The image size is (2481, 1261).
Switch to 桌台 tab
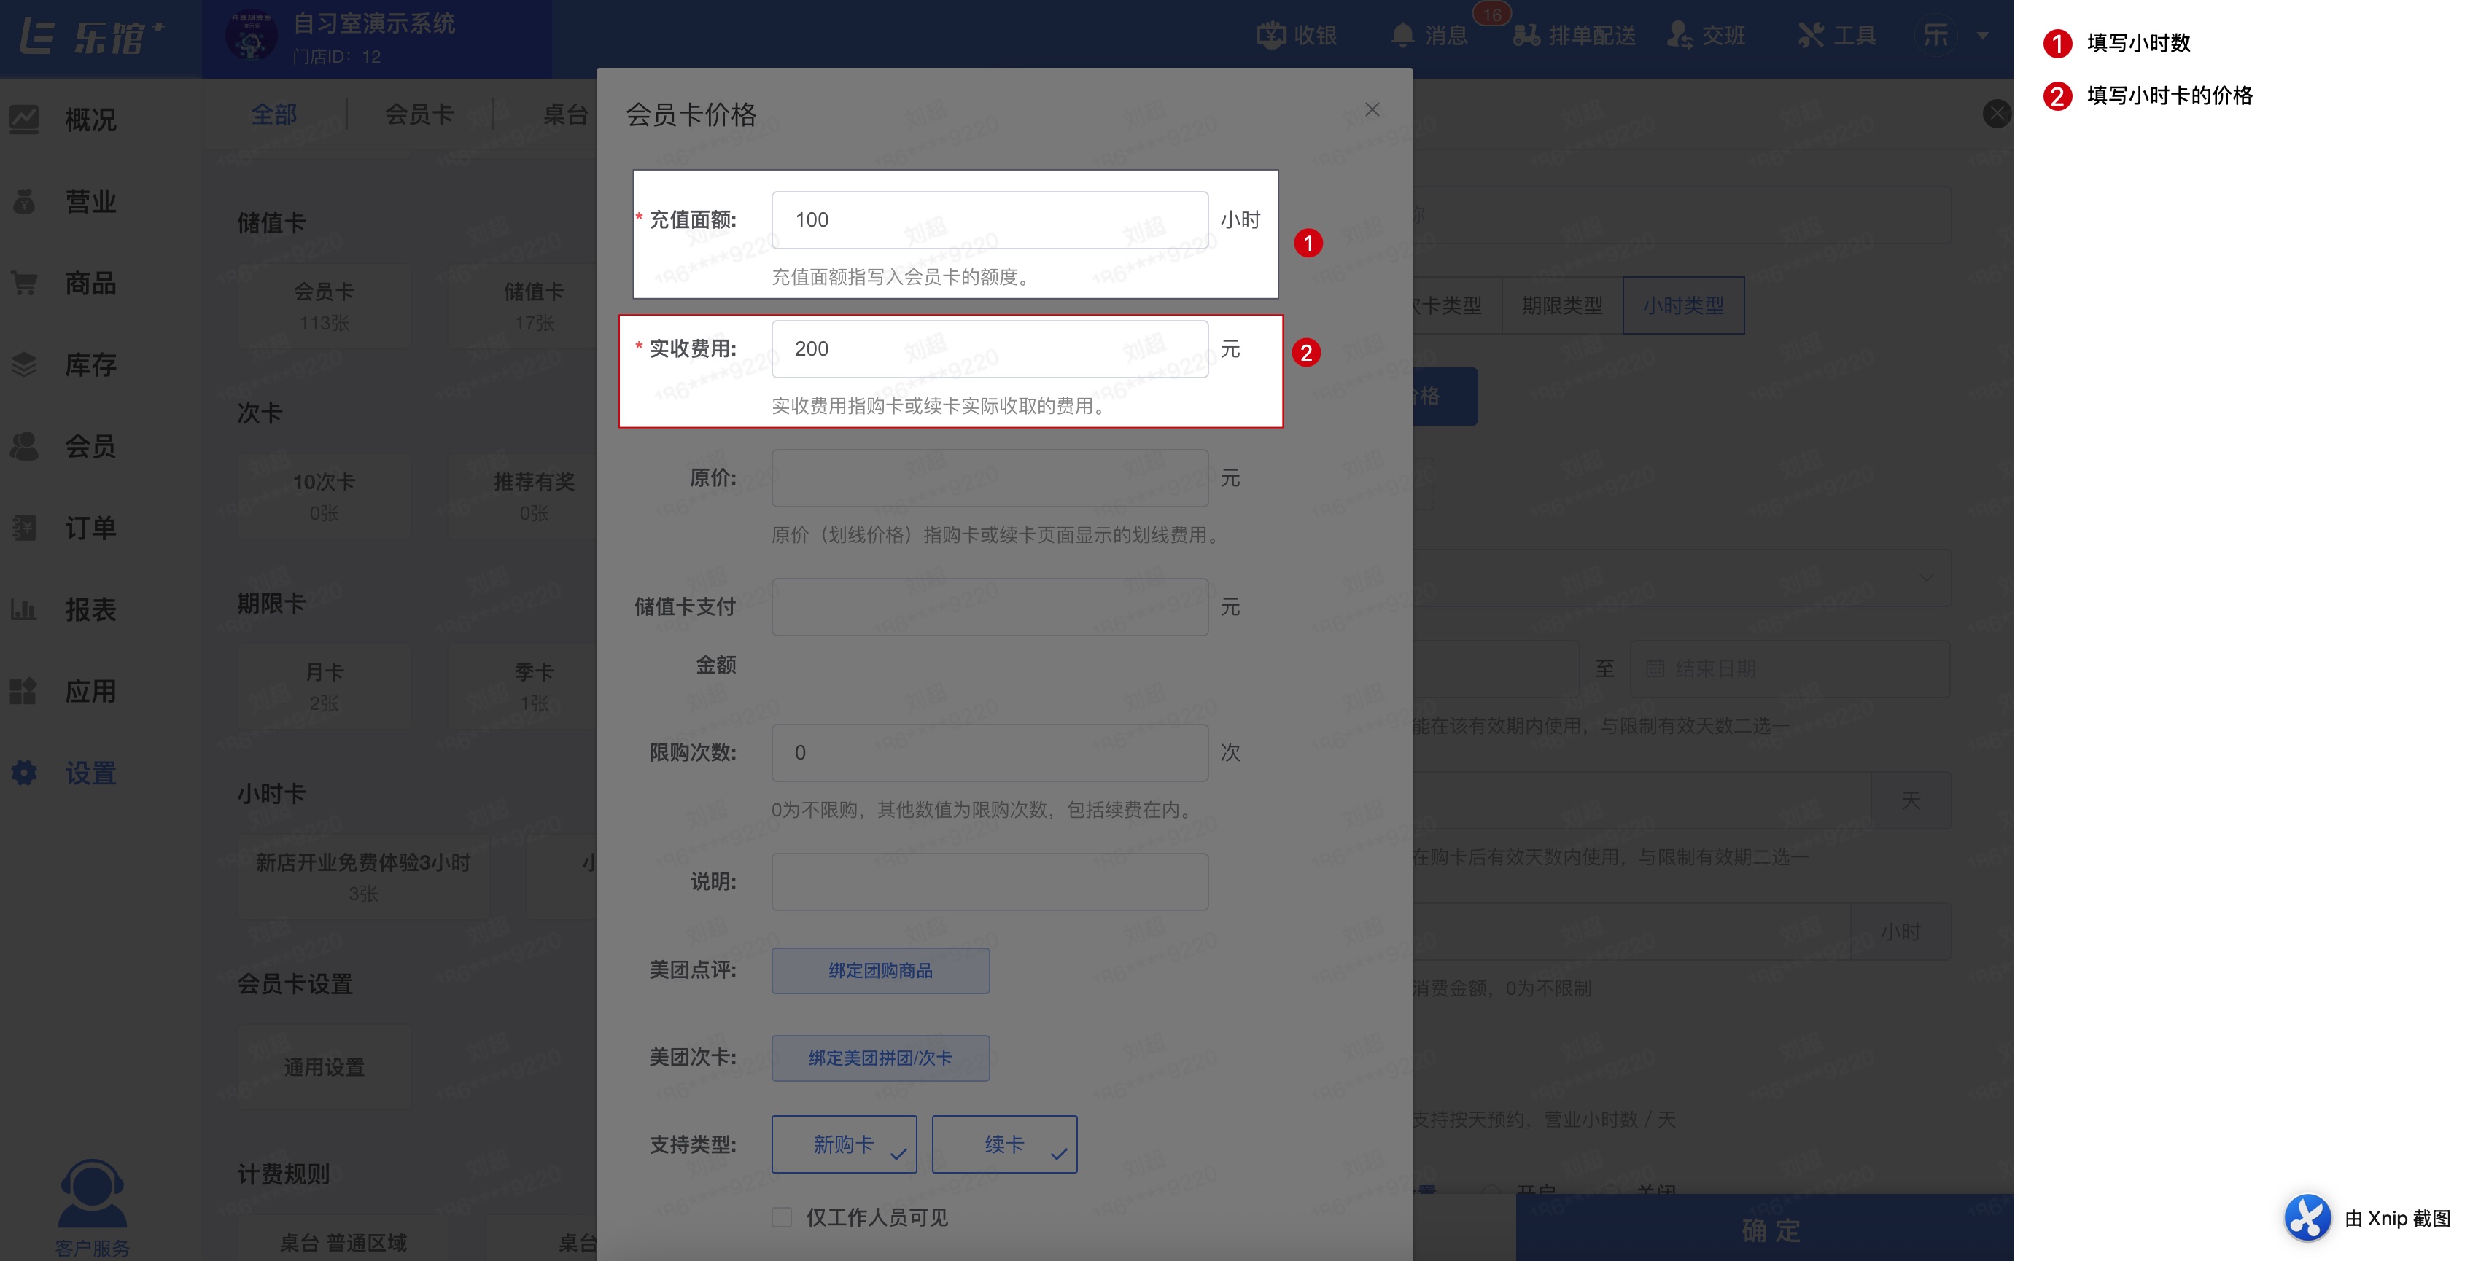click(x=565, y=114)
